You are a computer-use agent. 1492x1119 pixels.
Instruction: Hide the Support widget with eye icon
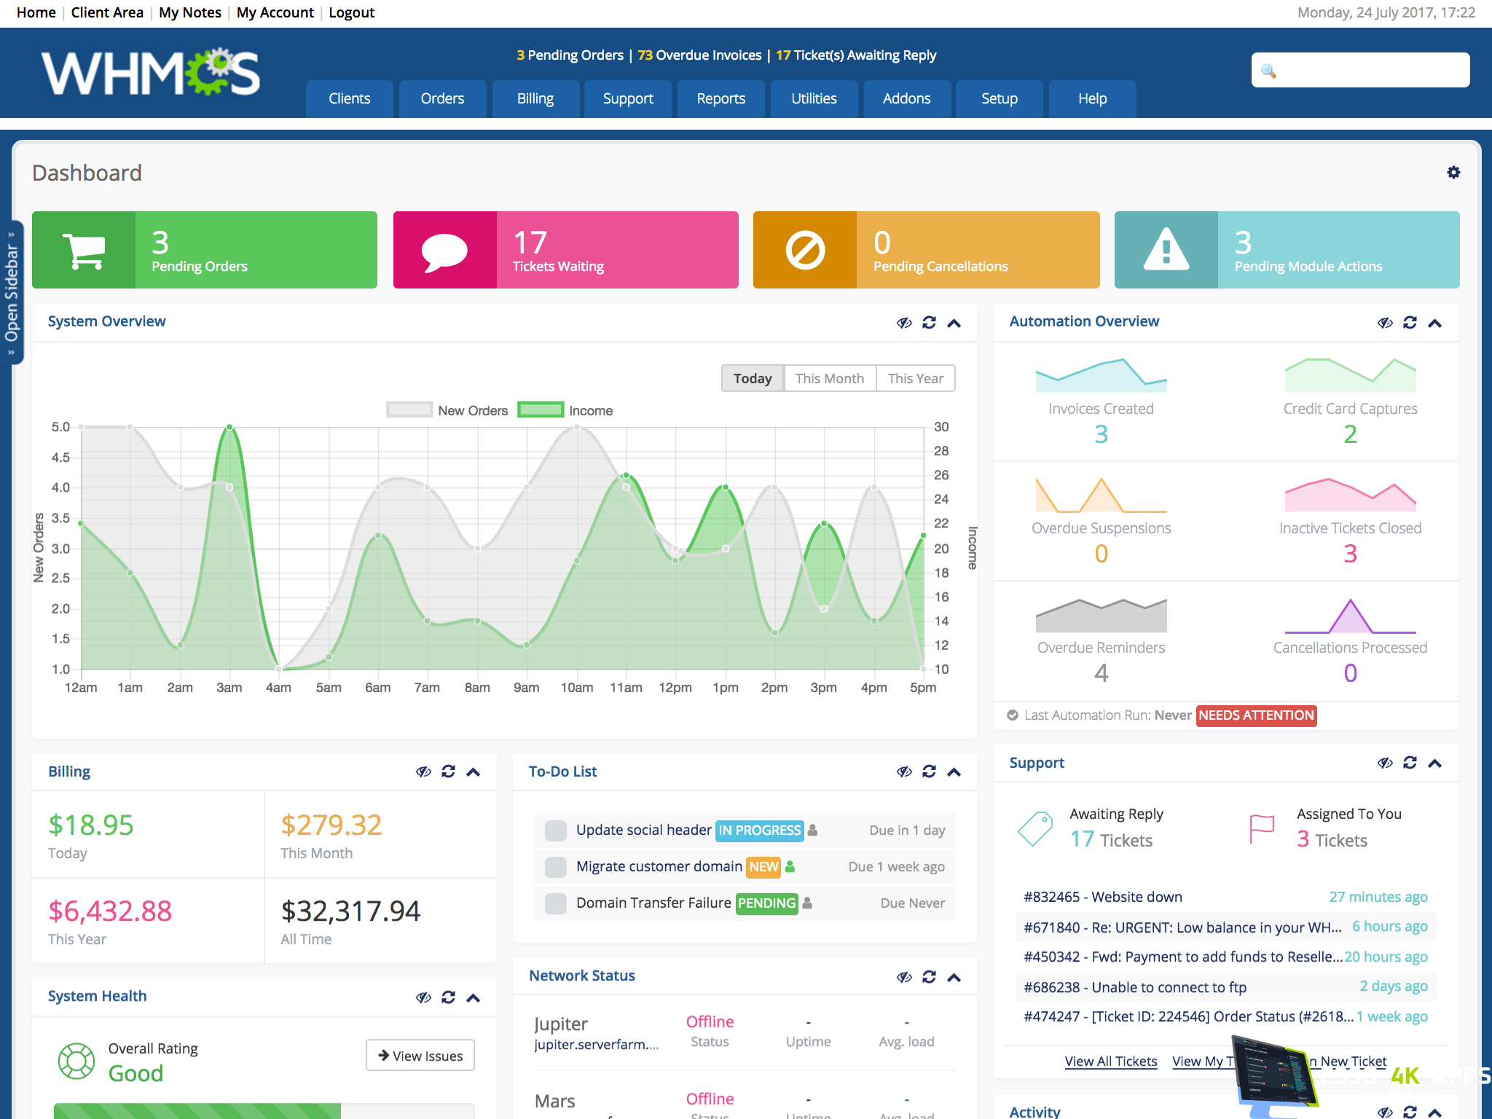click(x=1385, y=763)
